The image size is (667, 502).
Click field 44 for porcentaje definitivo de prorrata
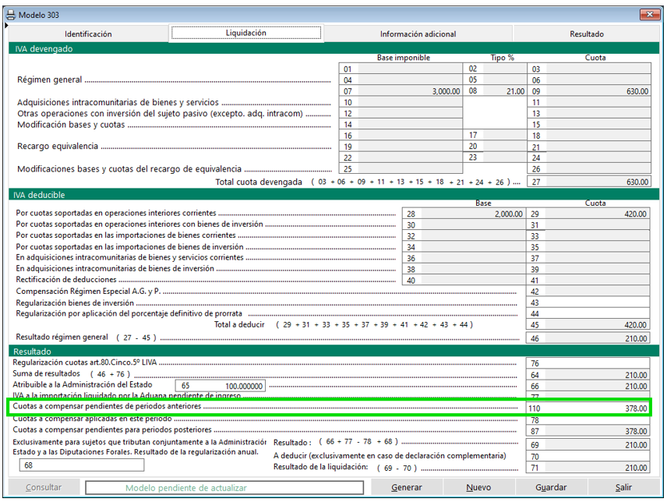588,313
